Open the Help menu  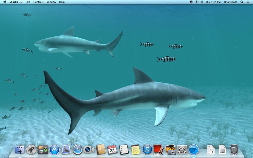click(x=62, y=2)
